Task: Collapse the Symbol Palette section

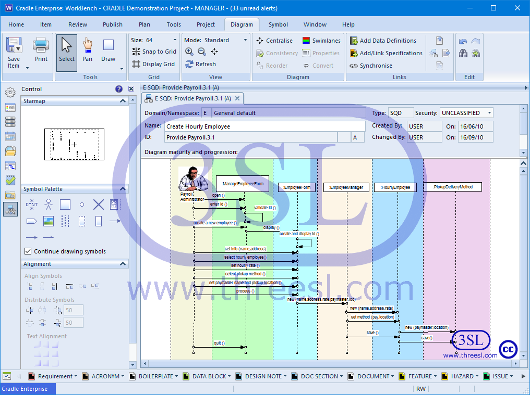Action: tap(123, 189)
